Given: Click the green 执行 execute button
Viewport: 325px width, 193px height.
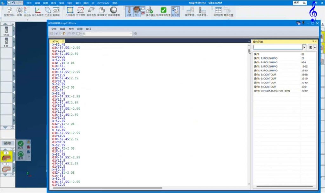Looking at the screenshot, I should point(21,144).
